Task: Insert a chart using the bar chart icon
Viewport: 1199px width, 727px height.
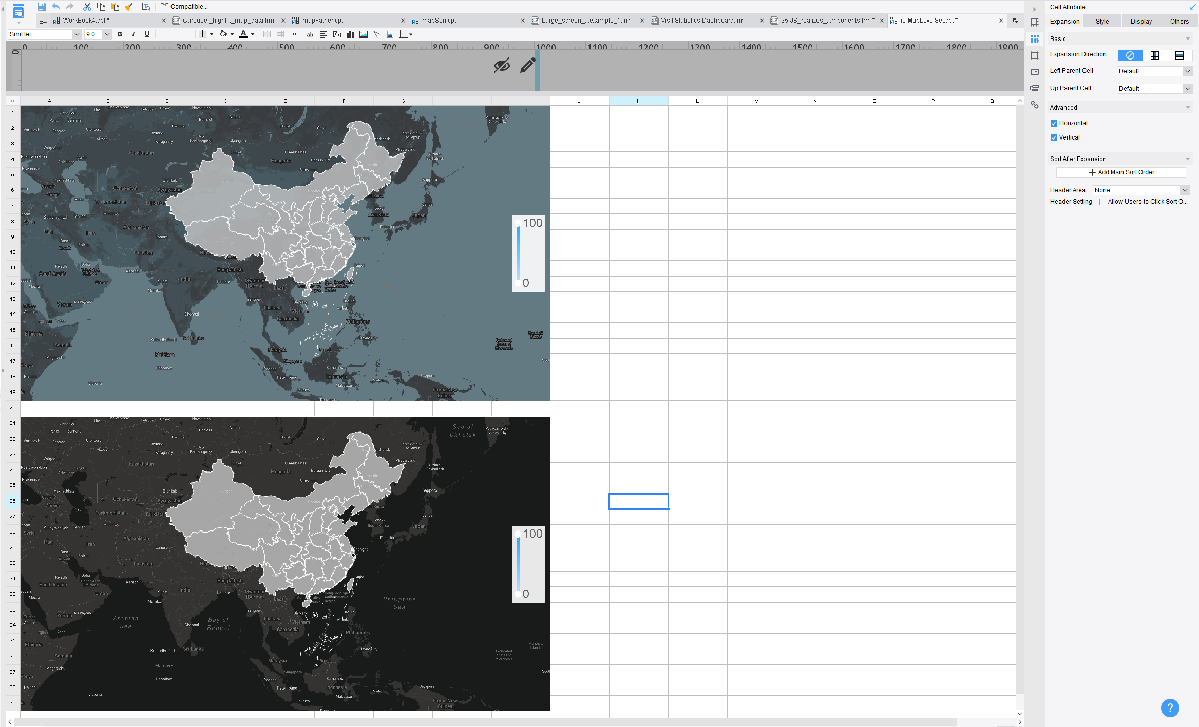Action: pos(350,34)
